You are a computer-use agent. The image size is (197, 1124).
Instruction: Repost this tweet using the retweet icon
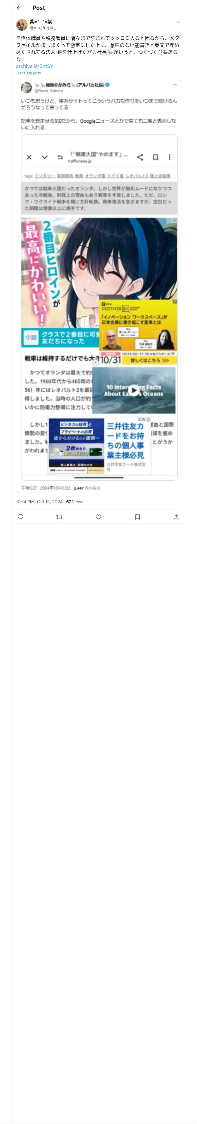(x=60, y=516)
